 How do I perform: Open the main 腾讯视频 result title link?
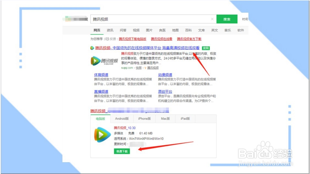point(147,48)
